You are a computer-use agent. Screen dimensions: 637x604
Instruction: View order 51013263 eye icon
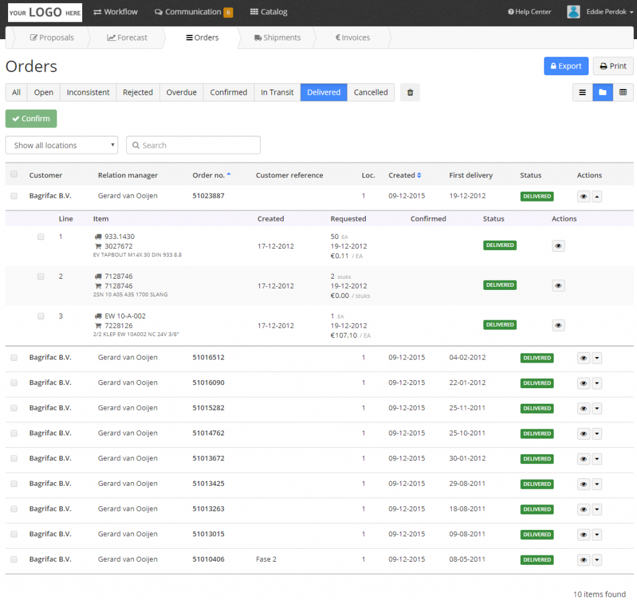click(x=584, y=509)
